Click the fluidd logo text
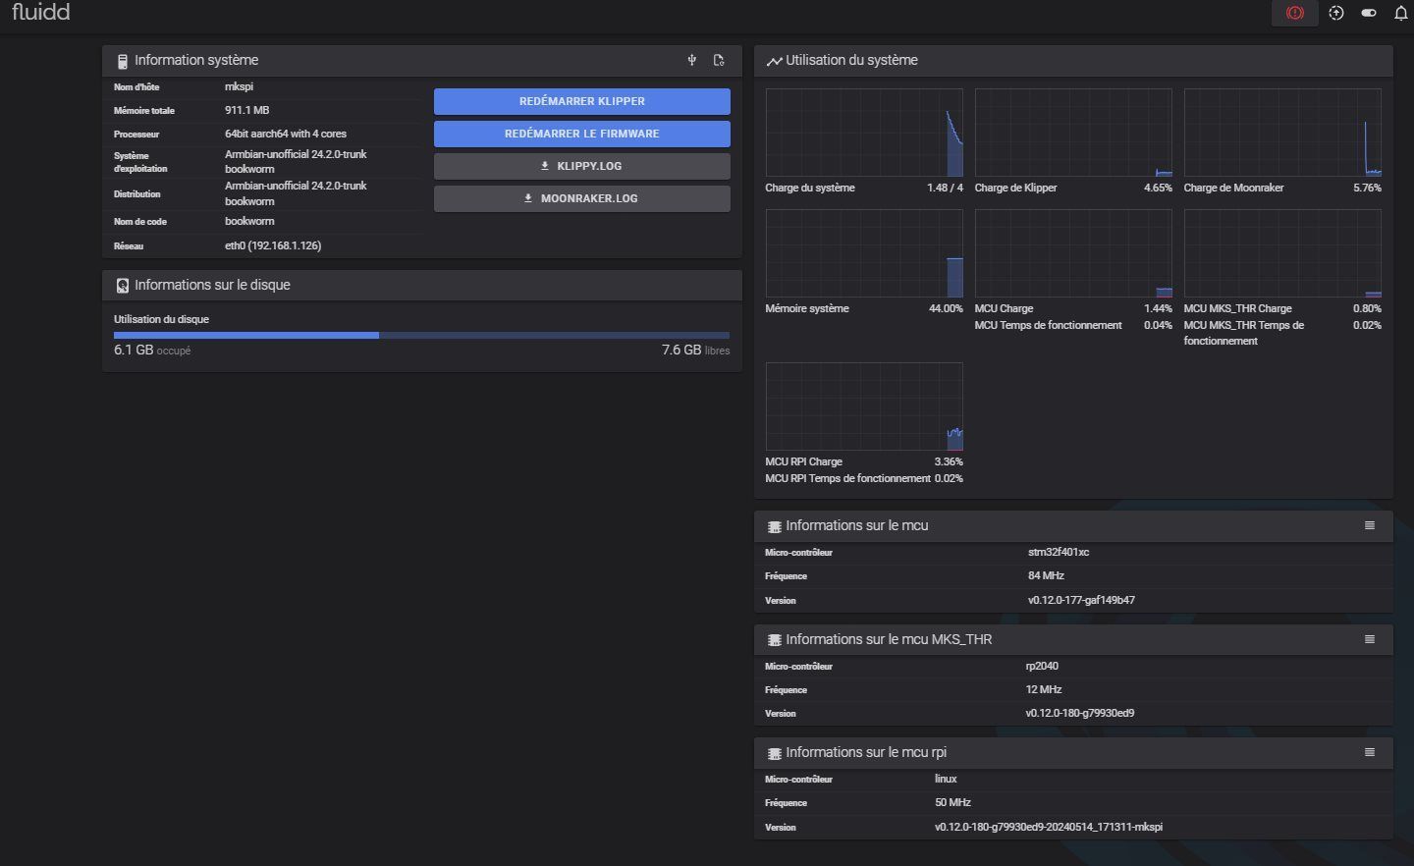Image resolution: width=1414 pixels, height=866 pixels. [x=40, y=13]
